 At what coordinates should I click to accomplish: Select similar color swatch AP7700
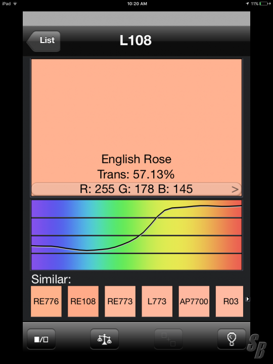[194, 301]
